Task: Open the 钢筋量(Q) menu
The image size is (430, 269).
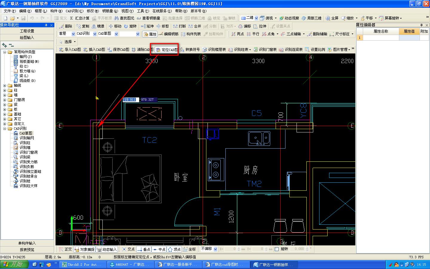Action: click(110, 11)
